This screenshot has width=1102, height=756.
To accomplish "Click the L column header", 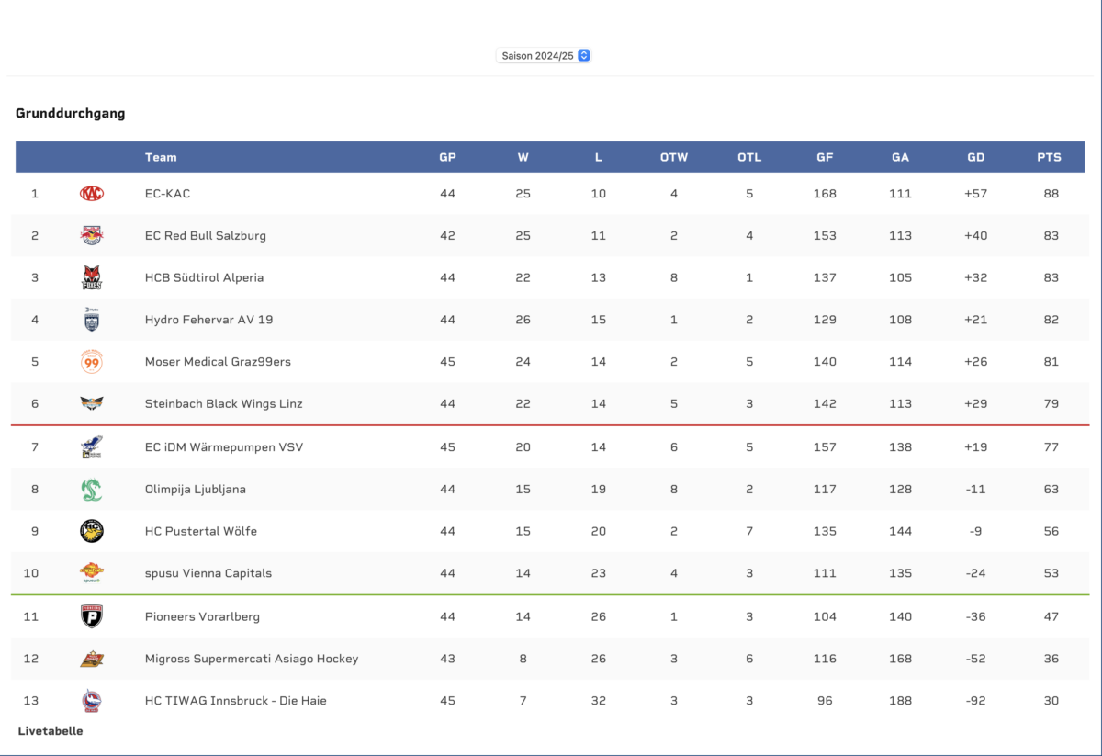I will pos(599,157).
